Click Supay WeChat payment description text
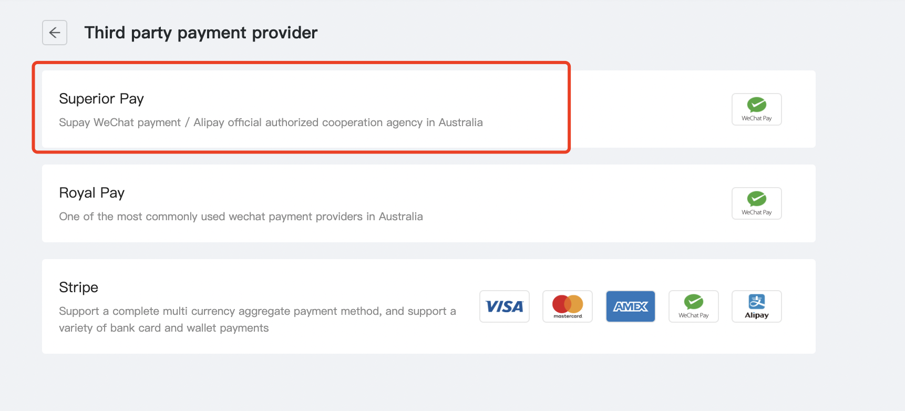 (x=271, y=122)
